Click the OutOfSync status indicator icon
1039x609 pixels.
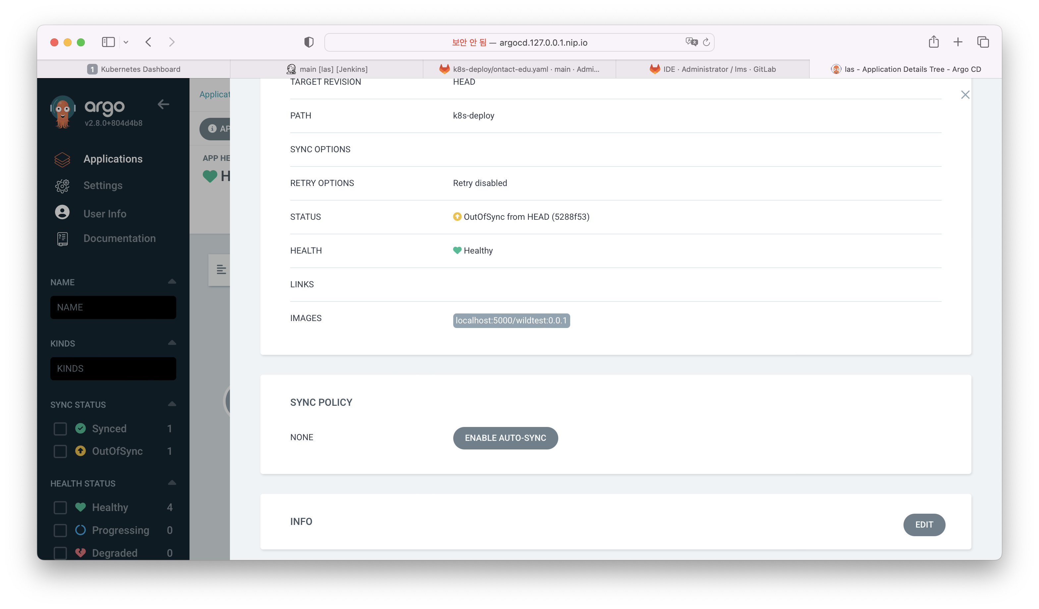pos(458,216)
